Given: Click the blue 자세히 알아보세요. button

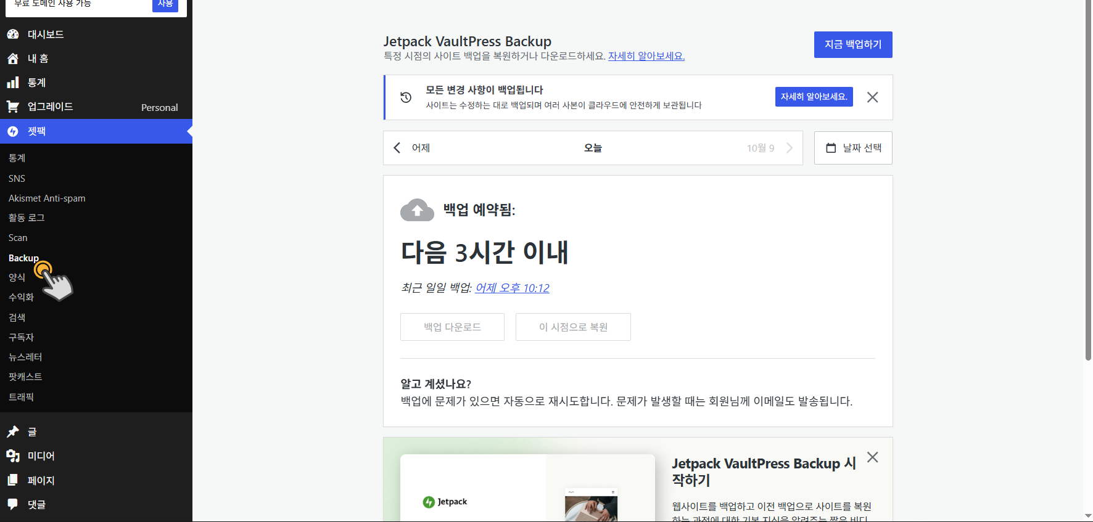Looking at the screenshot, I should click(814, 97).
